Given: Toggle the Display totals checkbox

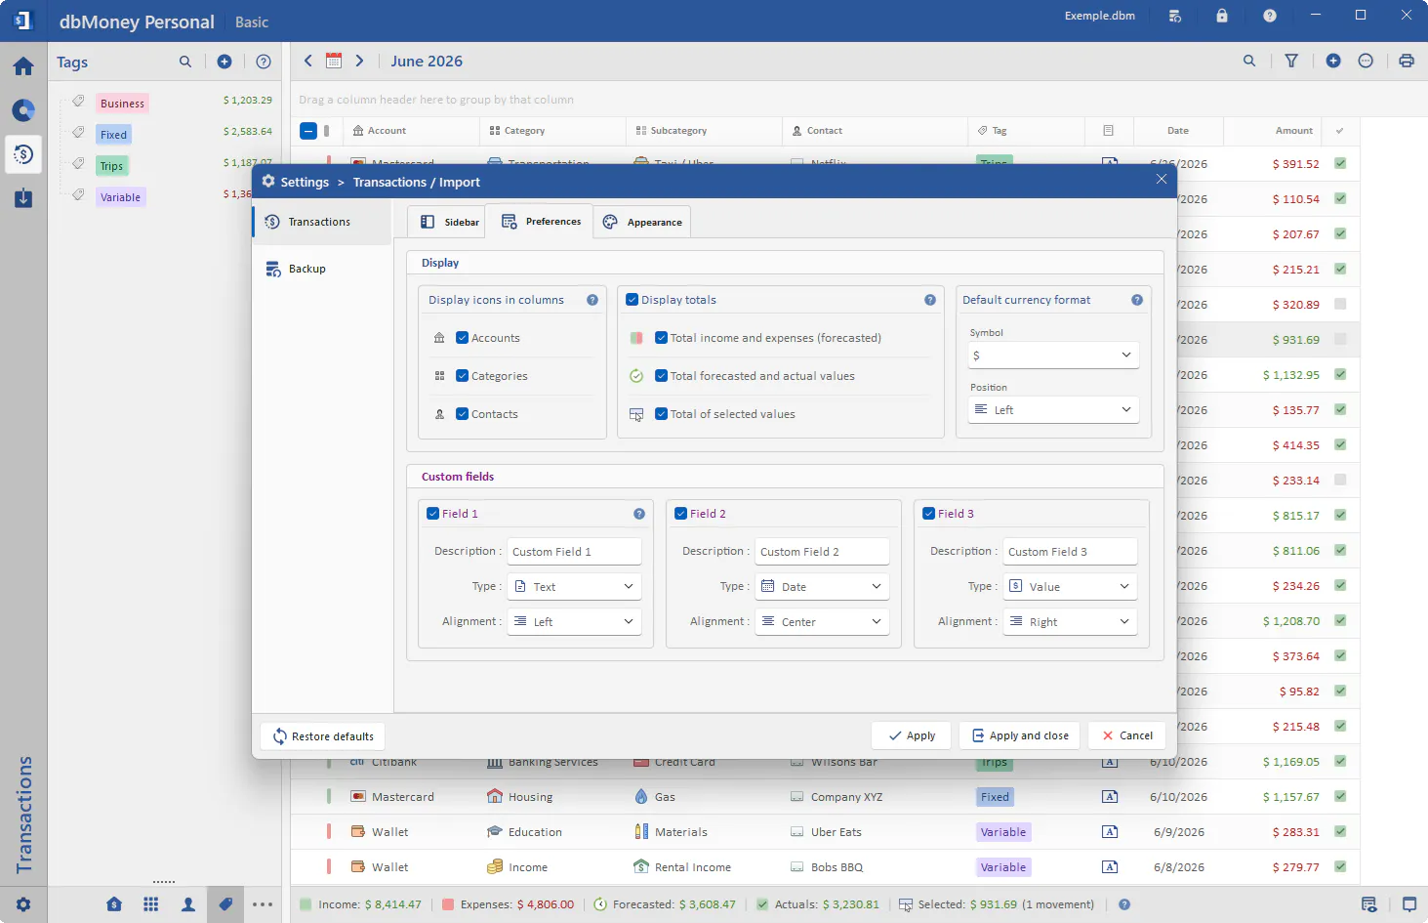Looking at the screenshot, I should [632, 300].
